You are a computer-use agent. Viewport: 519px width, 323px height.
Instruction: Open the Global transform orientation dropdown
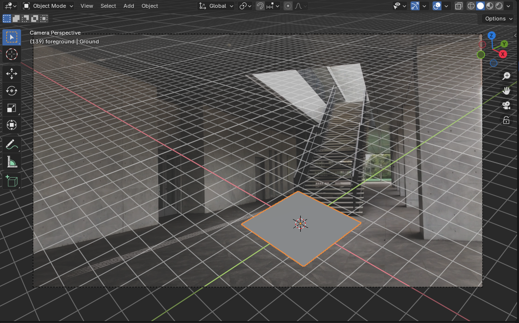[216, 6]
